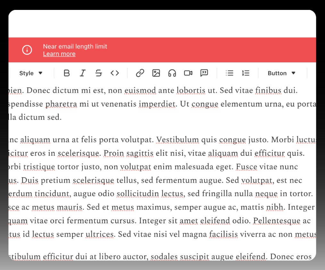Place cursor on word 'sollicitudin'
Image resolution: width=325 pixels, height=270 pixels.
click(x=138, y=194)
